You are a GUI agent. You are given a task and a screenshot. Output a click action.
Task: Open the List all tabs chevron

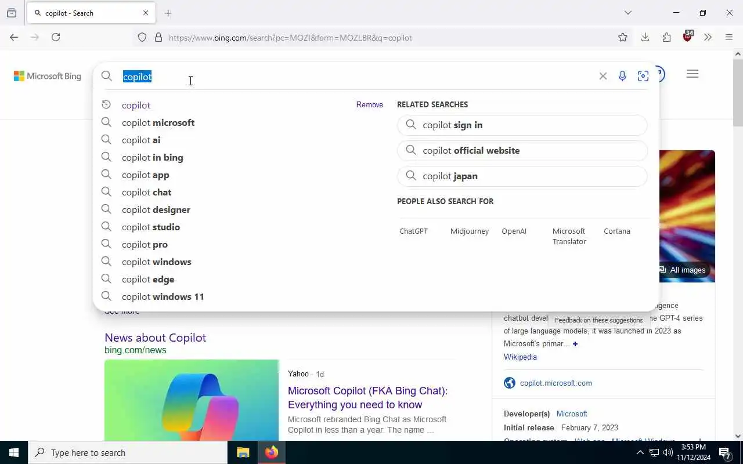[x=627, y=13]
